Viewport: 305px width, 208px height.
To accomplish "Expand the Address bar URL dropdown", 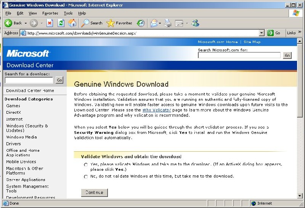I will (x=262, y=33).
